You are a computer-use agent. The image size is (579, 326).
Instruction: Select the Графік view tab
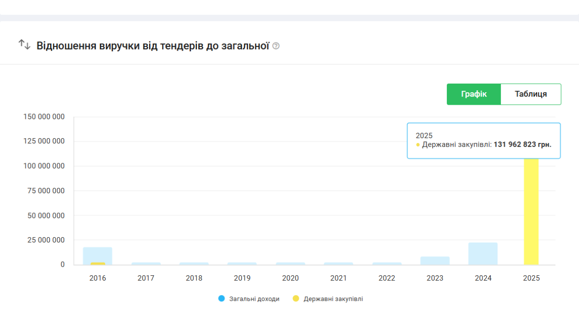coord(473,94)
